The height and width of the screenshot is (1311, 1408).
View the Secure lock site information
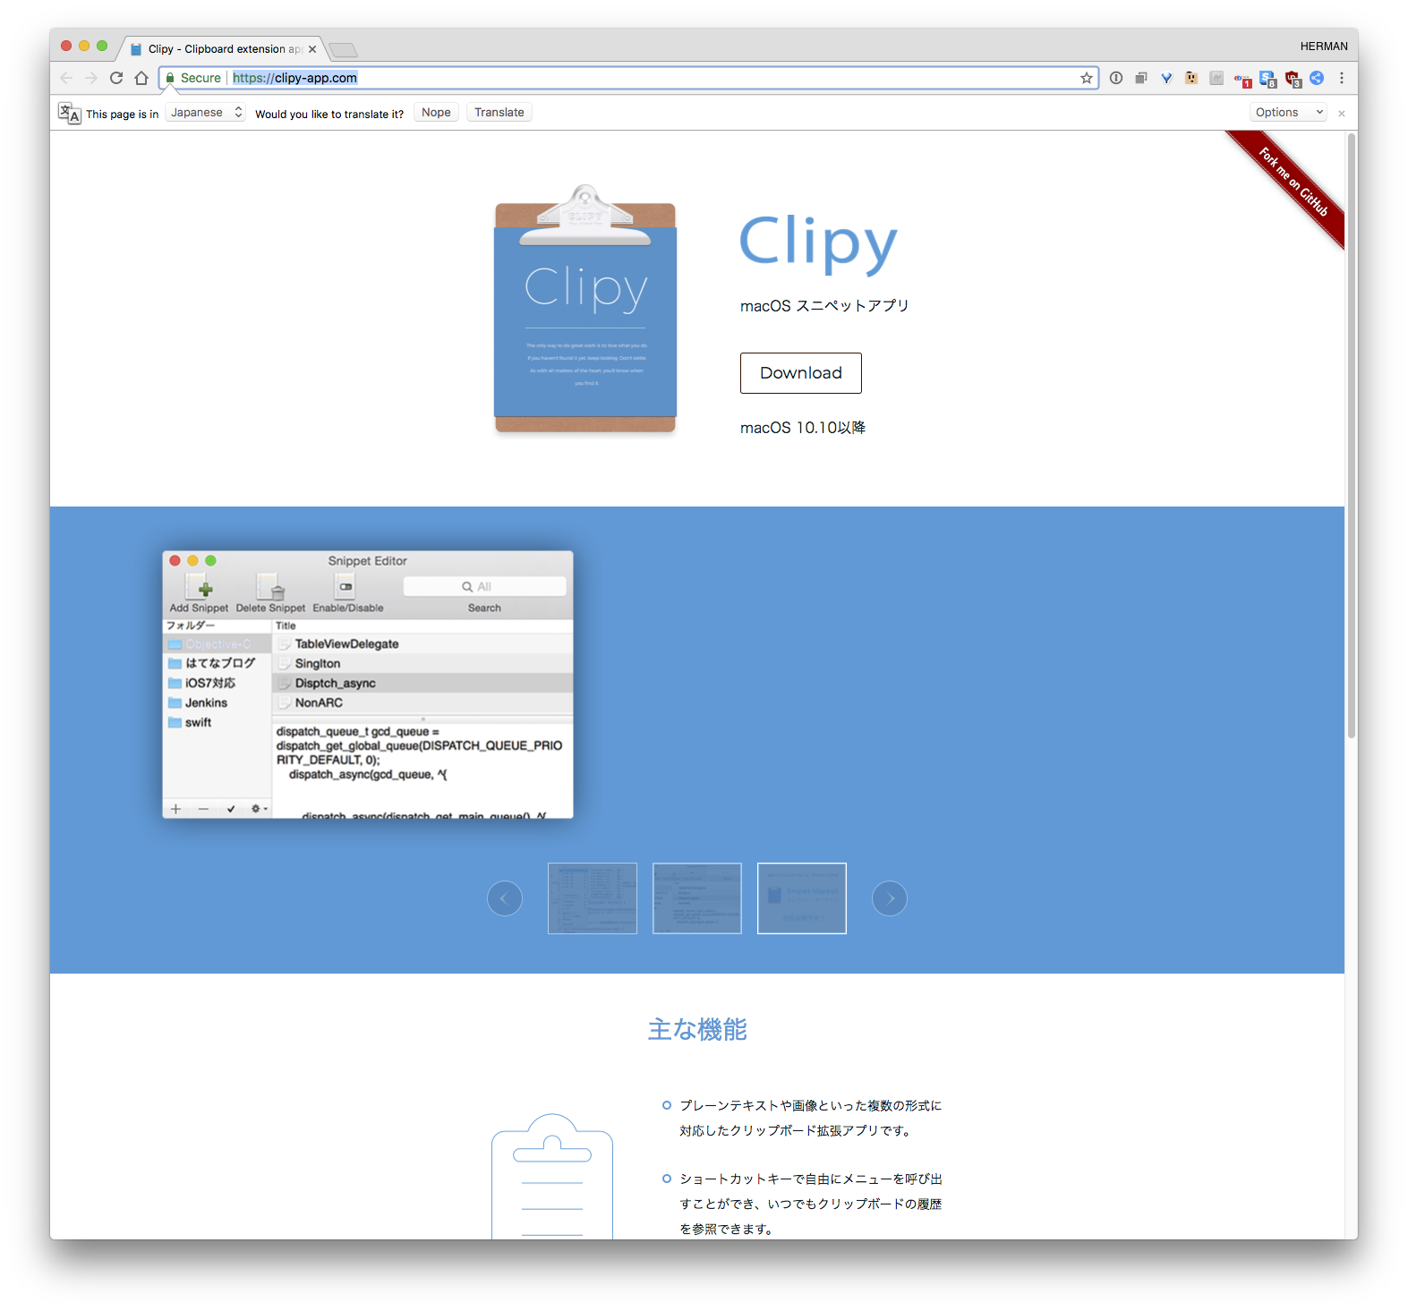pyautogui.click(x=193, y=78)
